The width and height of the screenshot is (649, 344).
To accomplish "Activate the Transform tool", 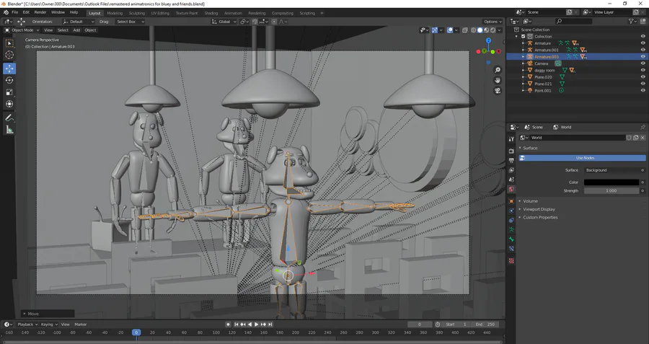I will [x=9, y=105].
